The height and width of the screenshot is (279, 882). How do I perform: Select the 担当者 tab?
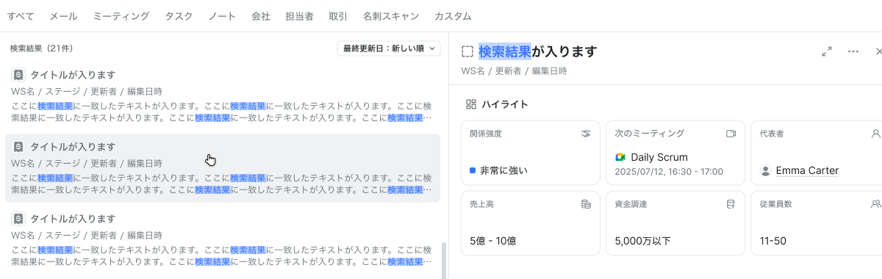tap(299, 16)
